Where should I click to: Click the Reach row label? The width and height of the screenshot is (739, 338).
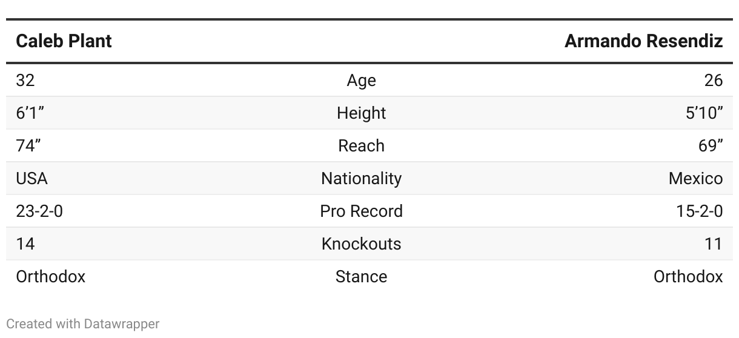pyautogui.click(x=362, y=146)
